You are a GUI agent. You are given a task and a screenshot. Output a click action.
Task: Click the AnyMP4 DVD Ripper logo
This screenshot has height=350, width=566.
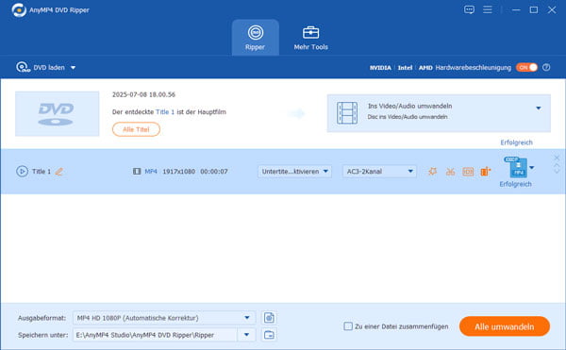click(19, 9)
